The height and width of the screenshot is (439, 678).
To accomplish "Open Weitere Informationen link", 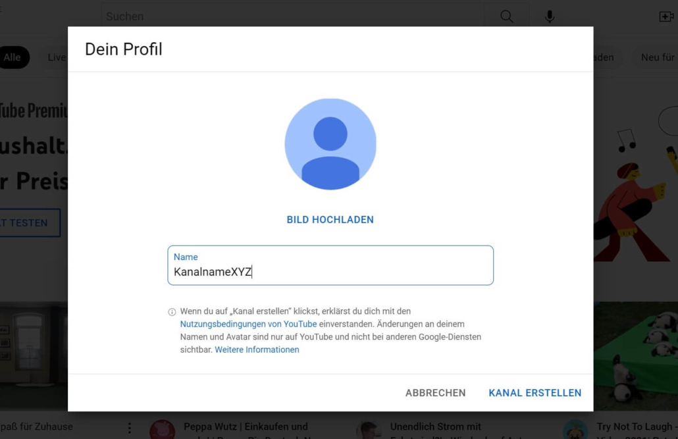I will coord(257,349).
